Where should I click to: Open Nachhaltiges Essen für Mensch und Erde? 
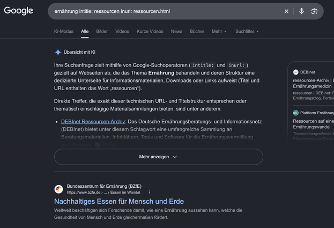click(x=119, y=201)
